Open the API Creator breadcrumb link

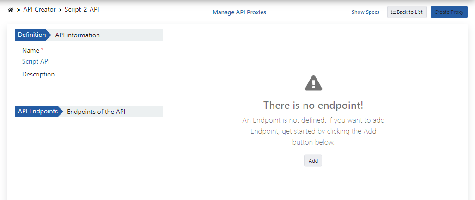coord(39,9)
